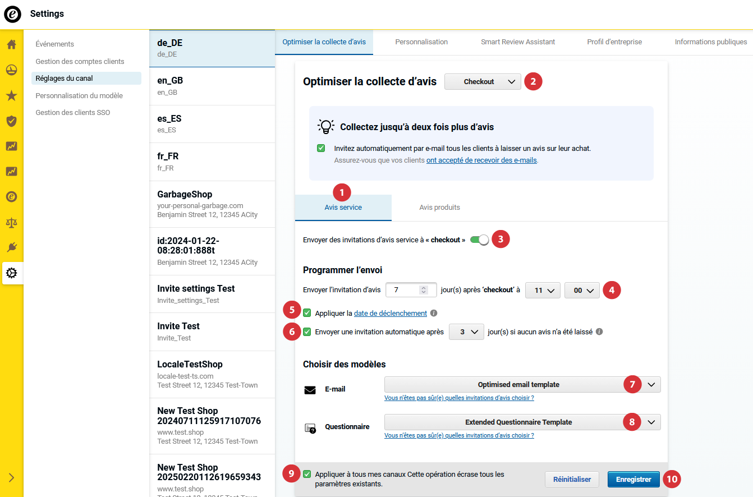This screenshot has width=753, height=497.
Task: Open the home icon in sidebar
Action: point(11,44)
